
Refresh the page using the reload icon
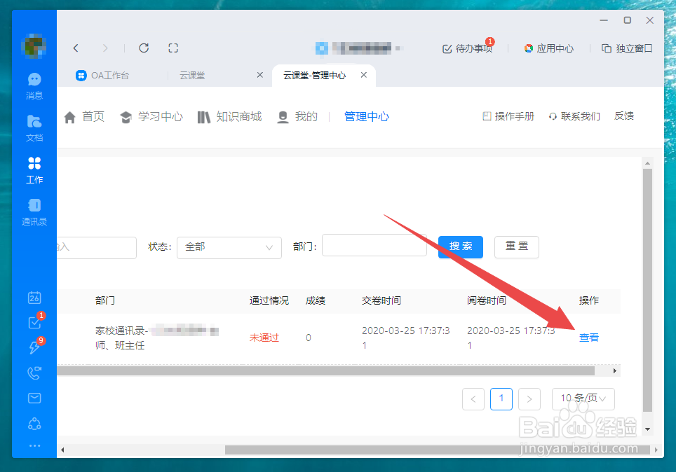[143, 48]
